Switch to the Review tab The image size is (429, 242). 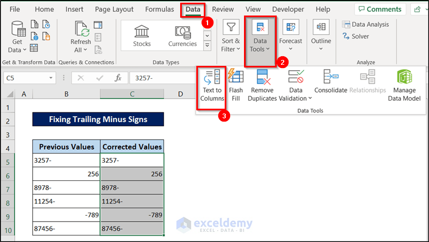223,9
